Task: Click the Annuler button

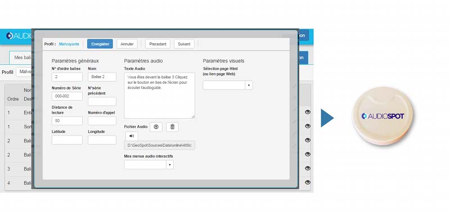Action: pyautogui.click(x=127, y=44)
